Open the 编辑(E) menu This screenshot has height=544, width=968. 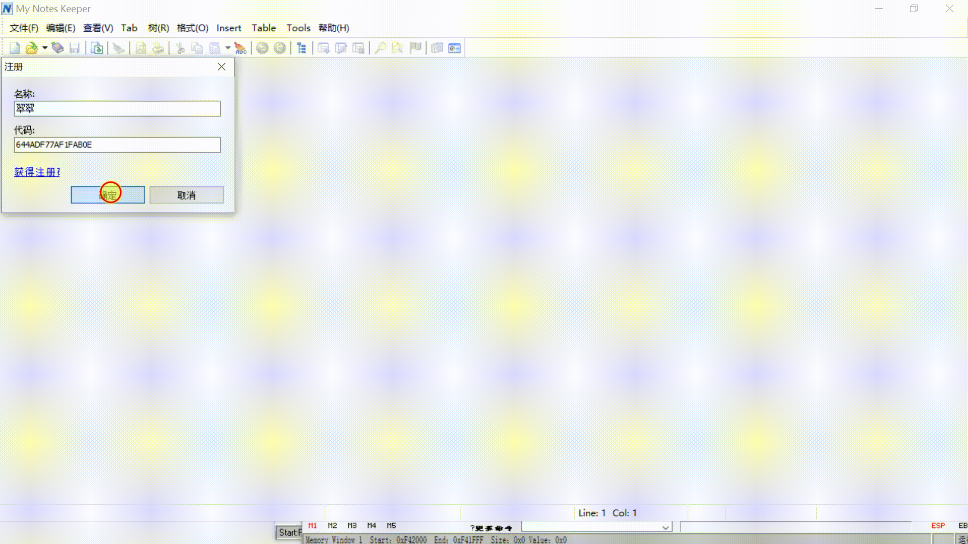[x=60, y=28]
